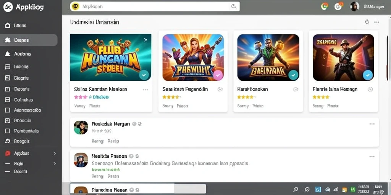Viewport: 391px width, 195px height.
Task: Open the Karek Iloaakan game thumbnail
Action: (x=268, y=58)
